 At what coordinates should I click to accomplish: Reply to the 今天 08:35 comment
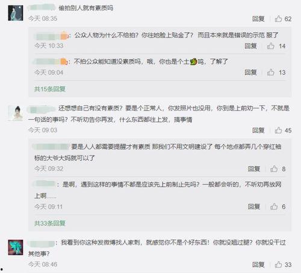258,19
